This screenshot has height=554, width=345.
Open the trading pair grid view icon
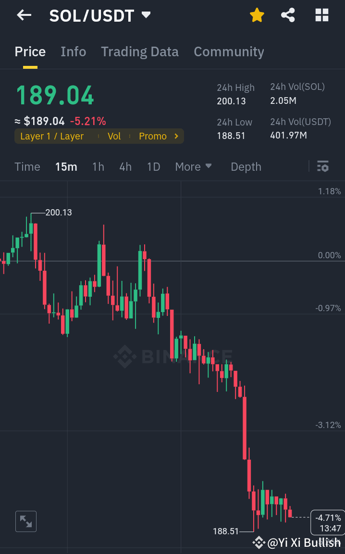pos(321,15)
